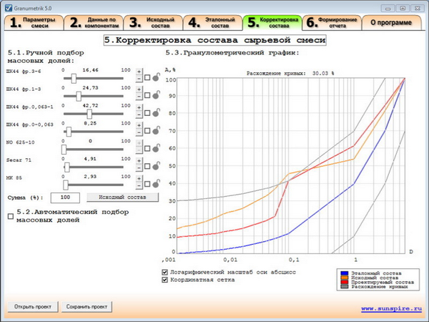
Task: Switch to tab 4 Эталонный состав
Action: (212, 23)
